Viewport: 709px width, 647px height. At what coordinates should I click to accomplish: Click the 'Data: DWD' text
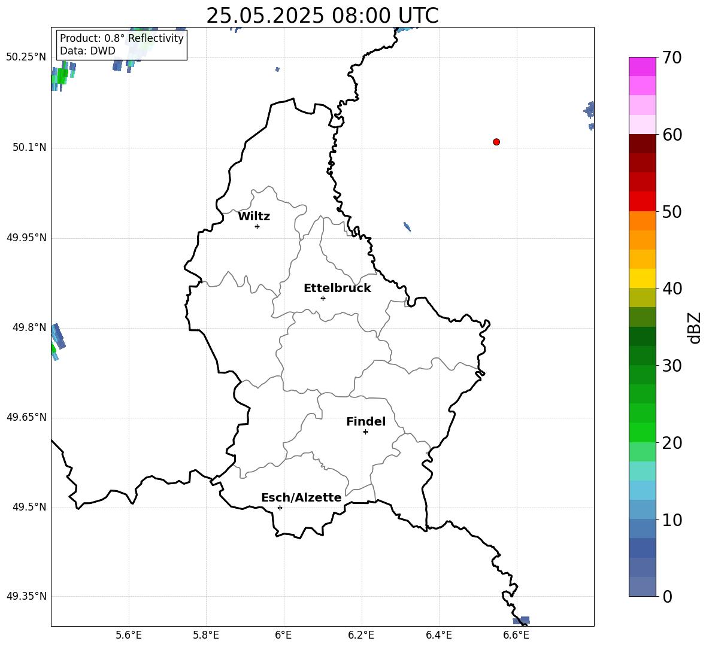point(87,51)
